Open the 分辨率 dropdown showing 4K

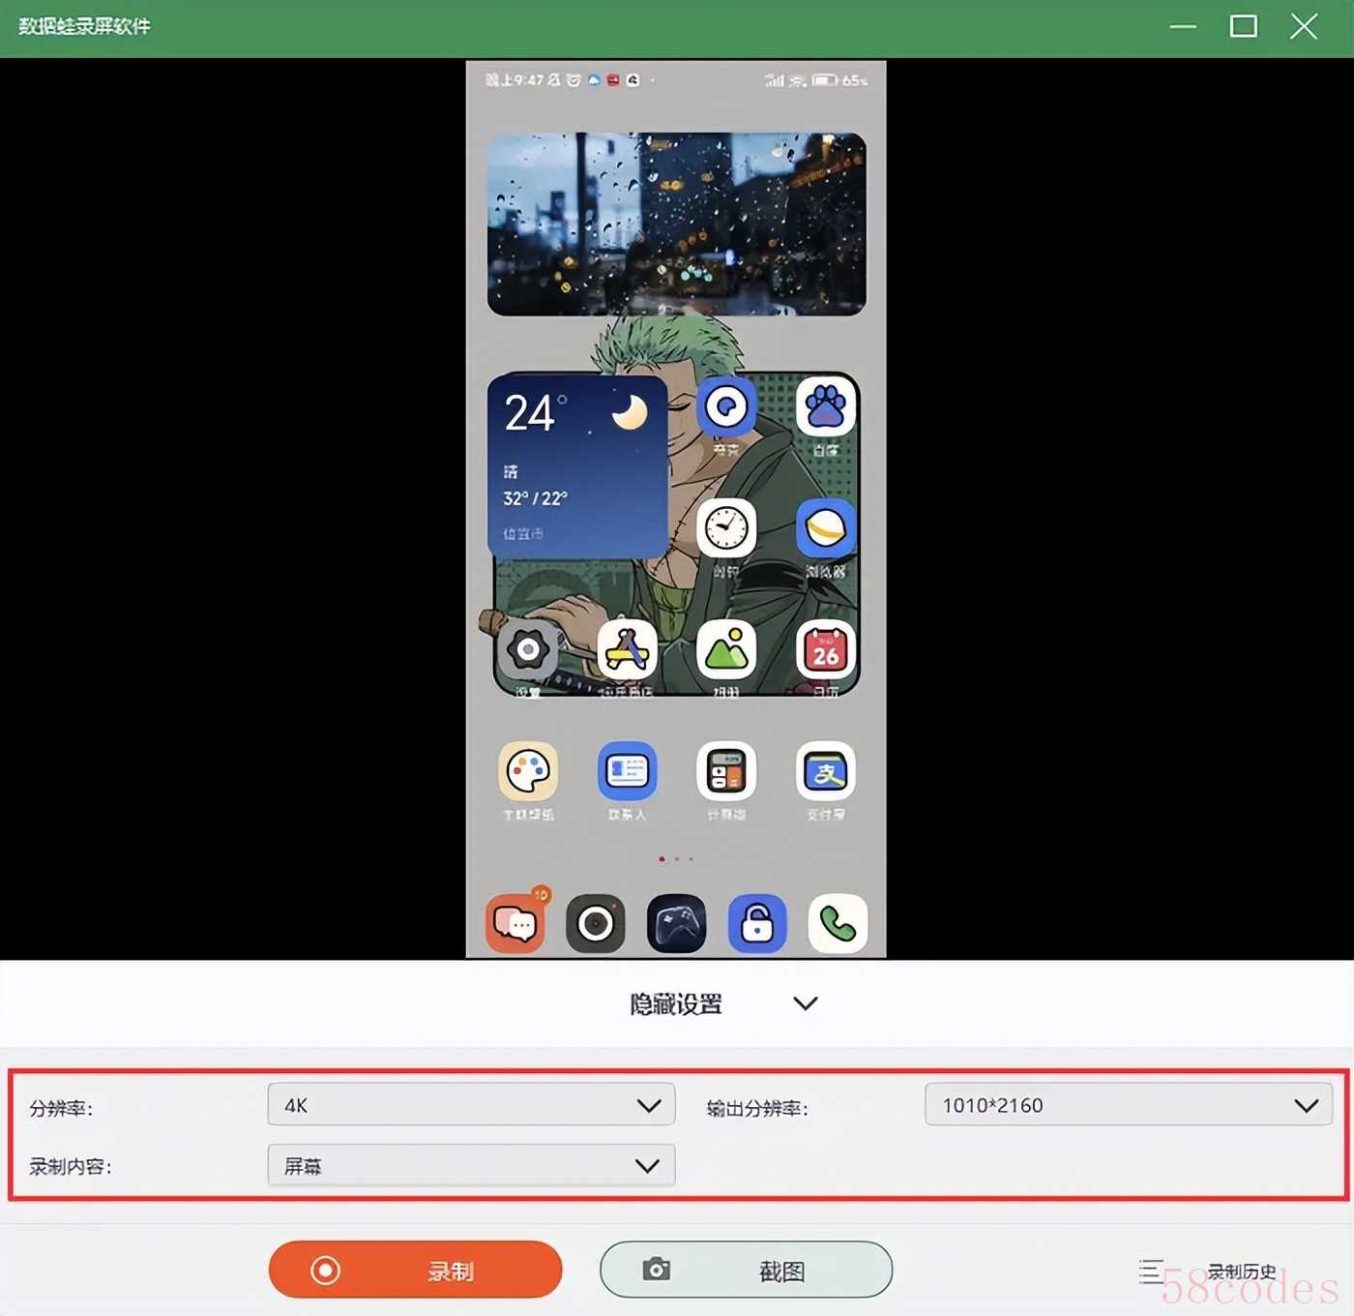[471, 1104]
